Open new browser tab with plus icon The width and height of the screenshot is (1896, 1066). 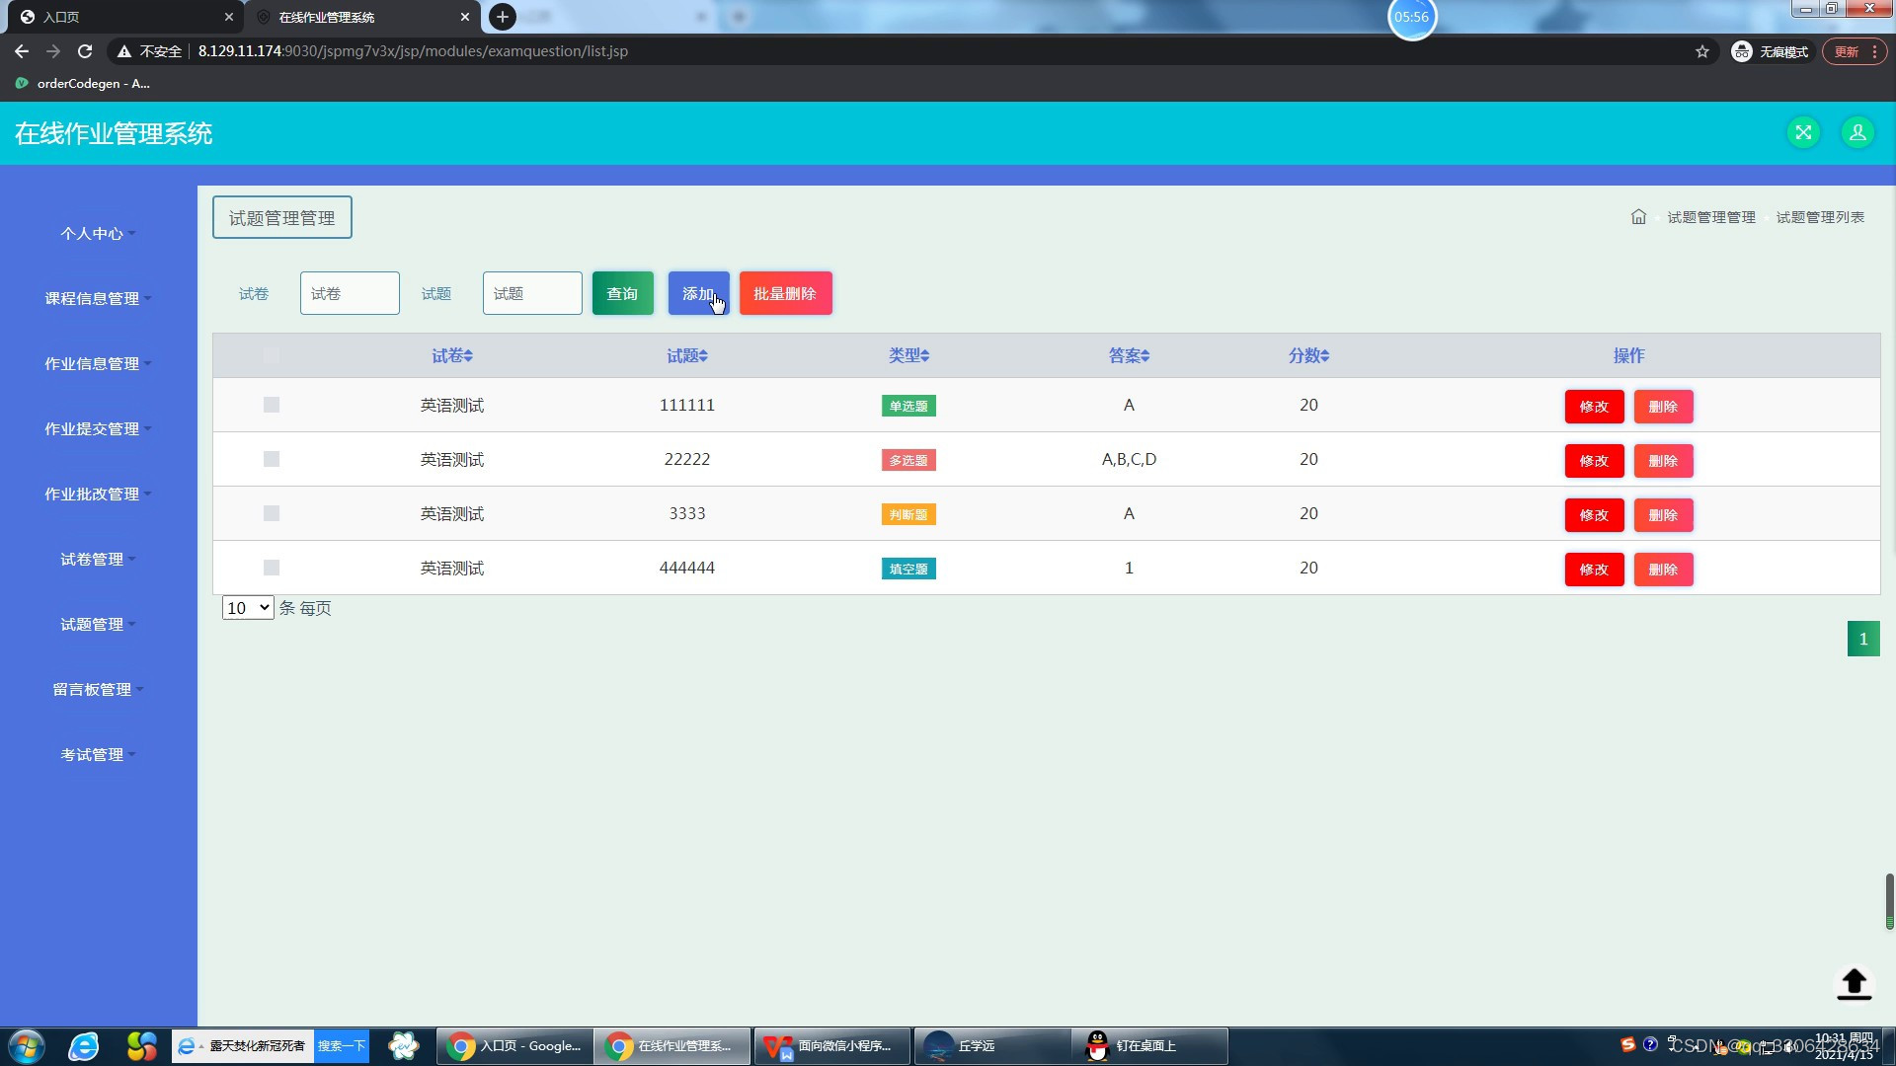click(503, 17)
